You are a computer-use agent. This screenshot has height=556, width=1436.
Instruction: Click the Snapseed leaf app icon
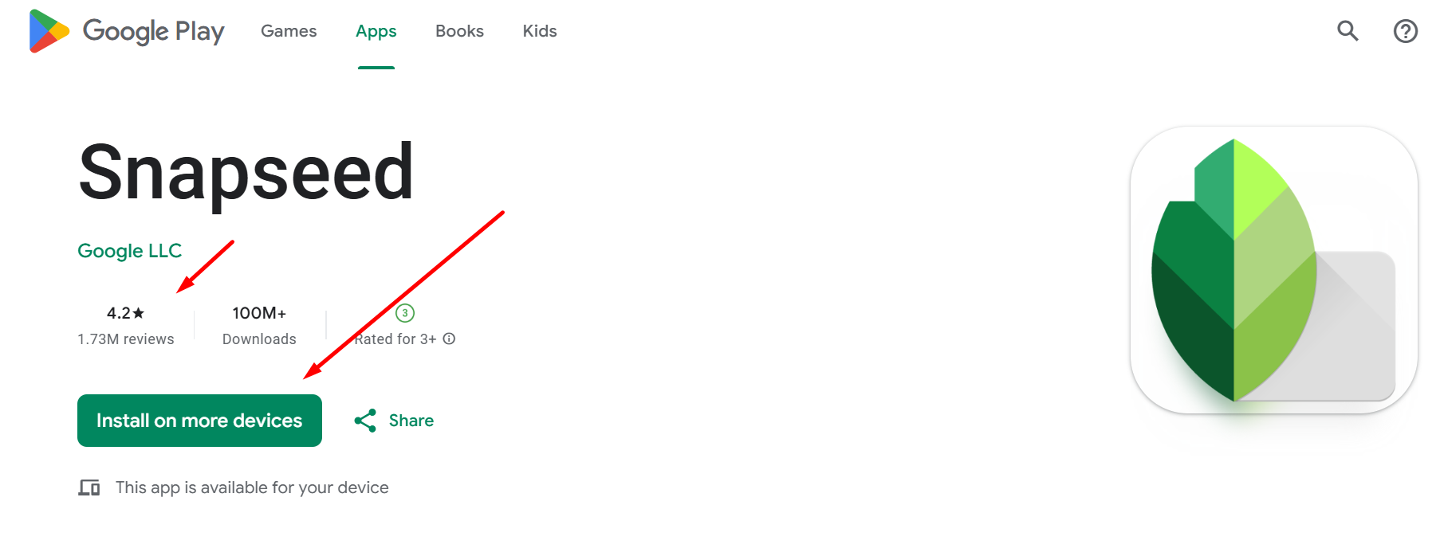[x=1273, y=270]
